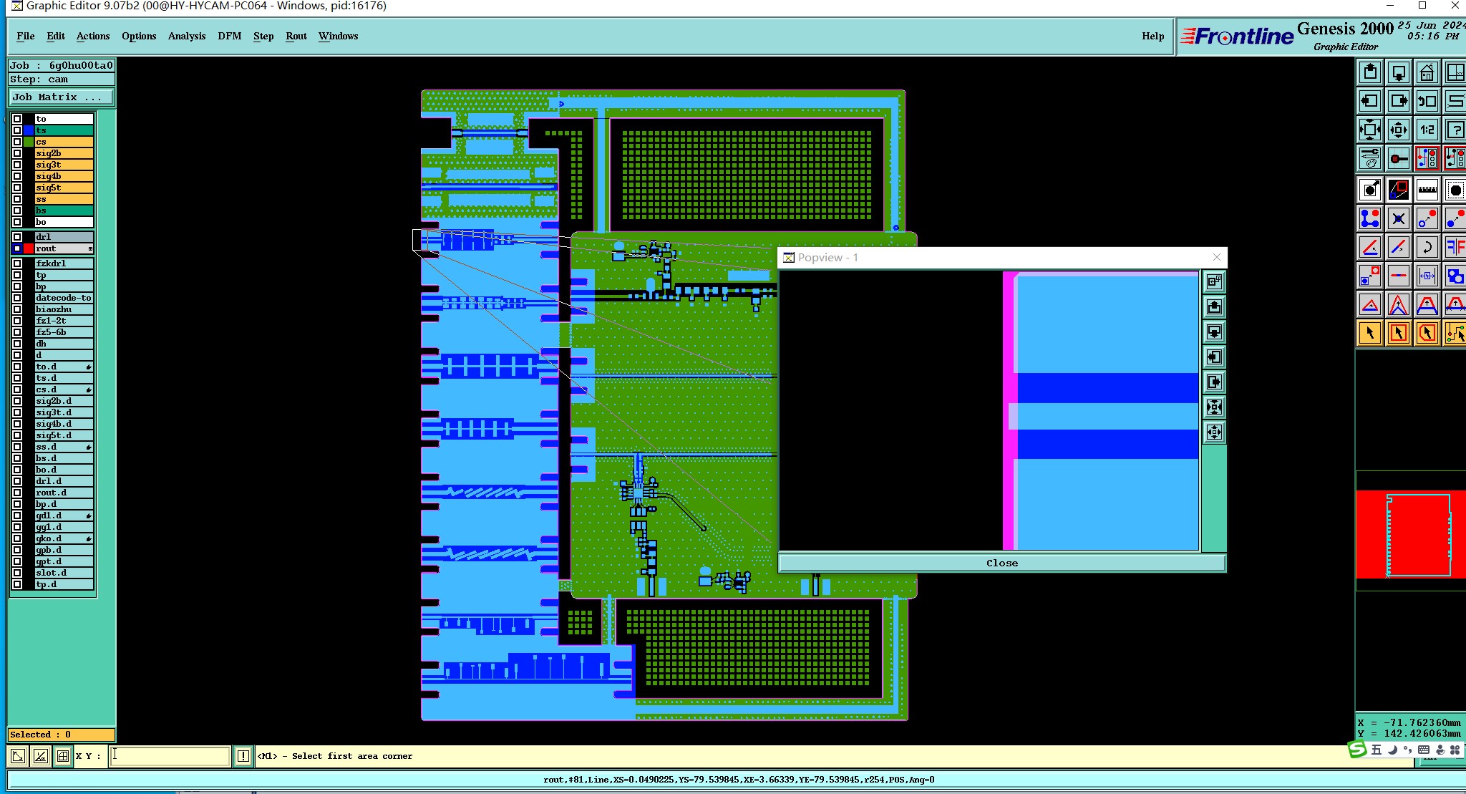This screenshot has height=794, width=1466.
Task: Close the Popview window with Close button
Action: coord(1001,563)
